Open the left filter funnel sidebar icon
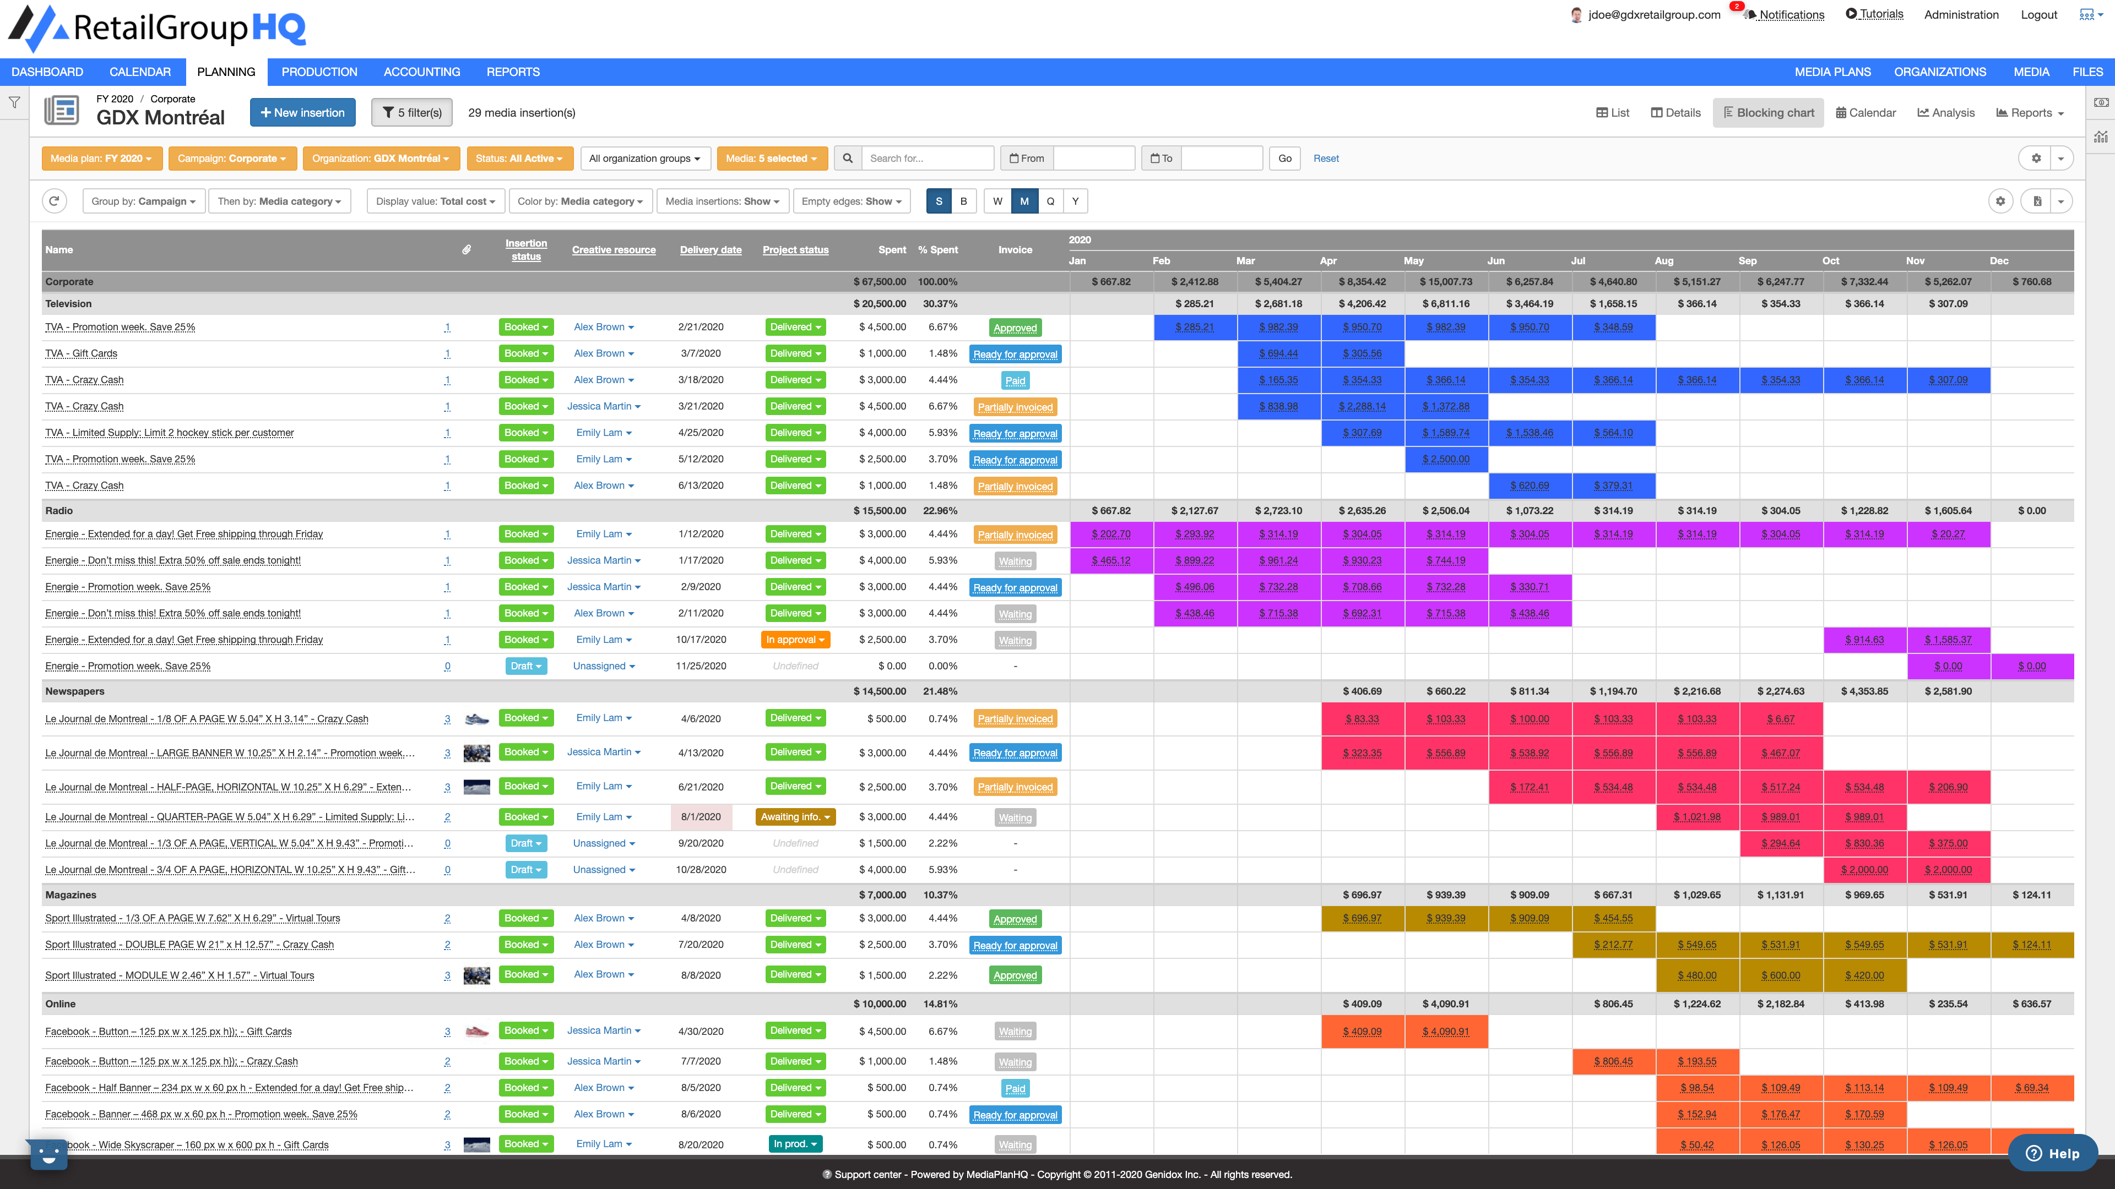2115x1189 pixels. click(x=15, y=102)
